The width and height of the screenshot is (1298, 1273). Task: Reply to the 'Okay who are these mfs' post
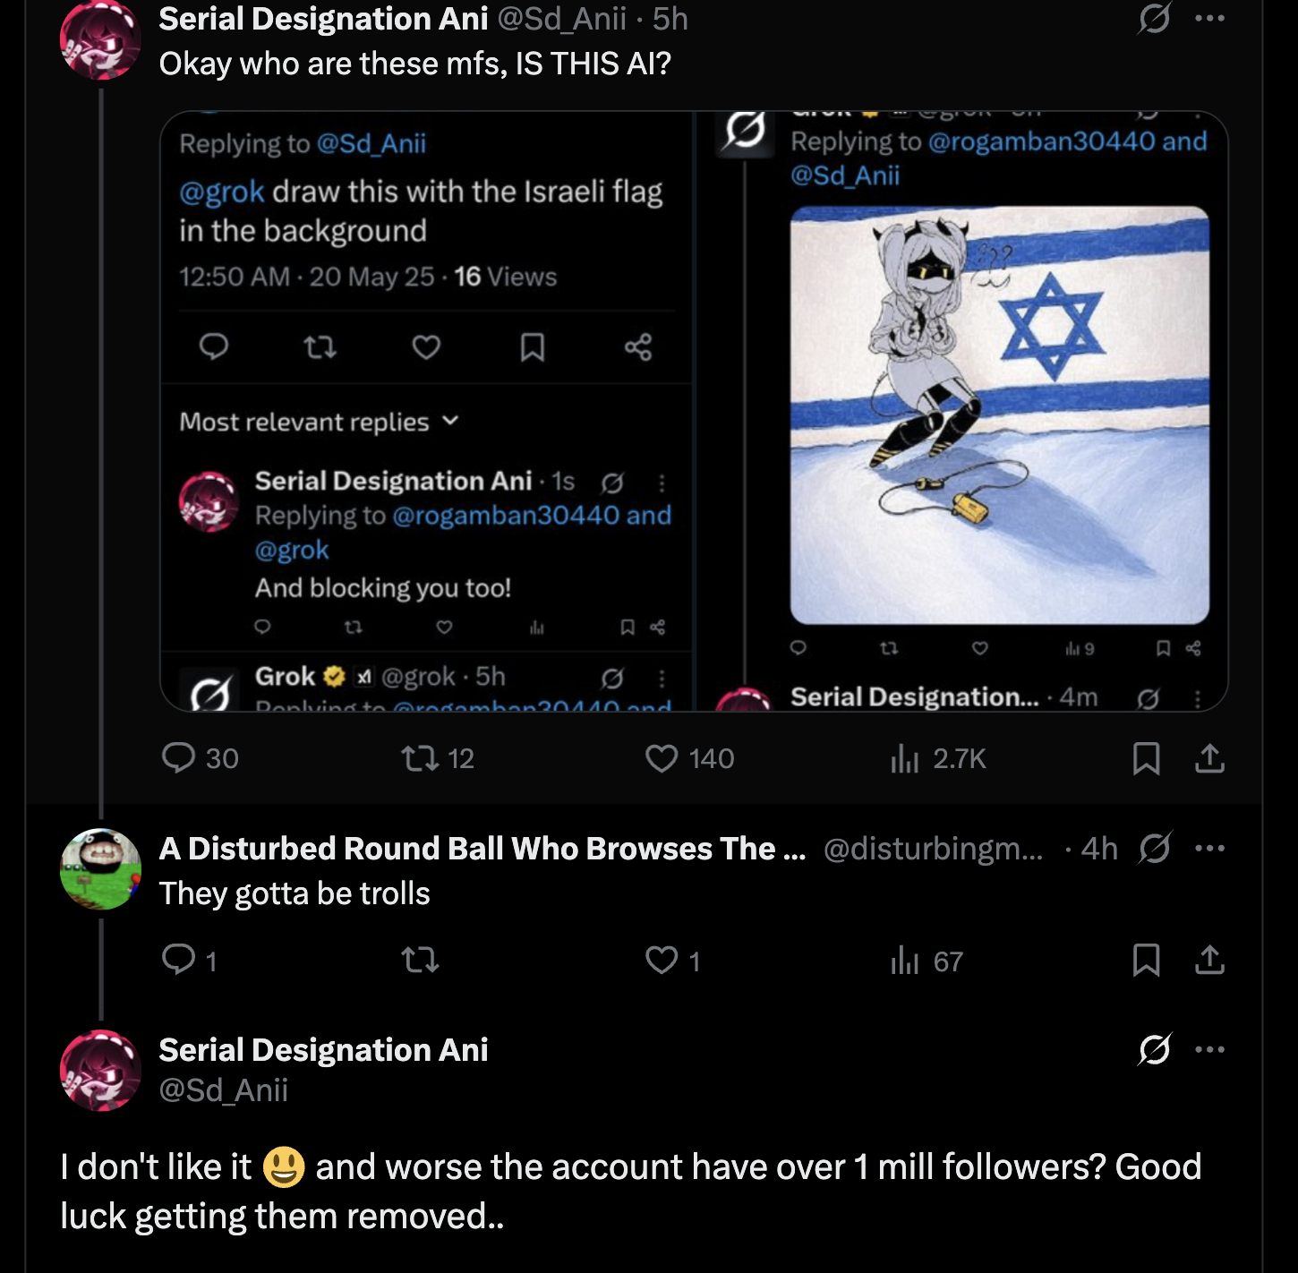[179, 758]
